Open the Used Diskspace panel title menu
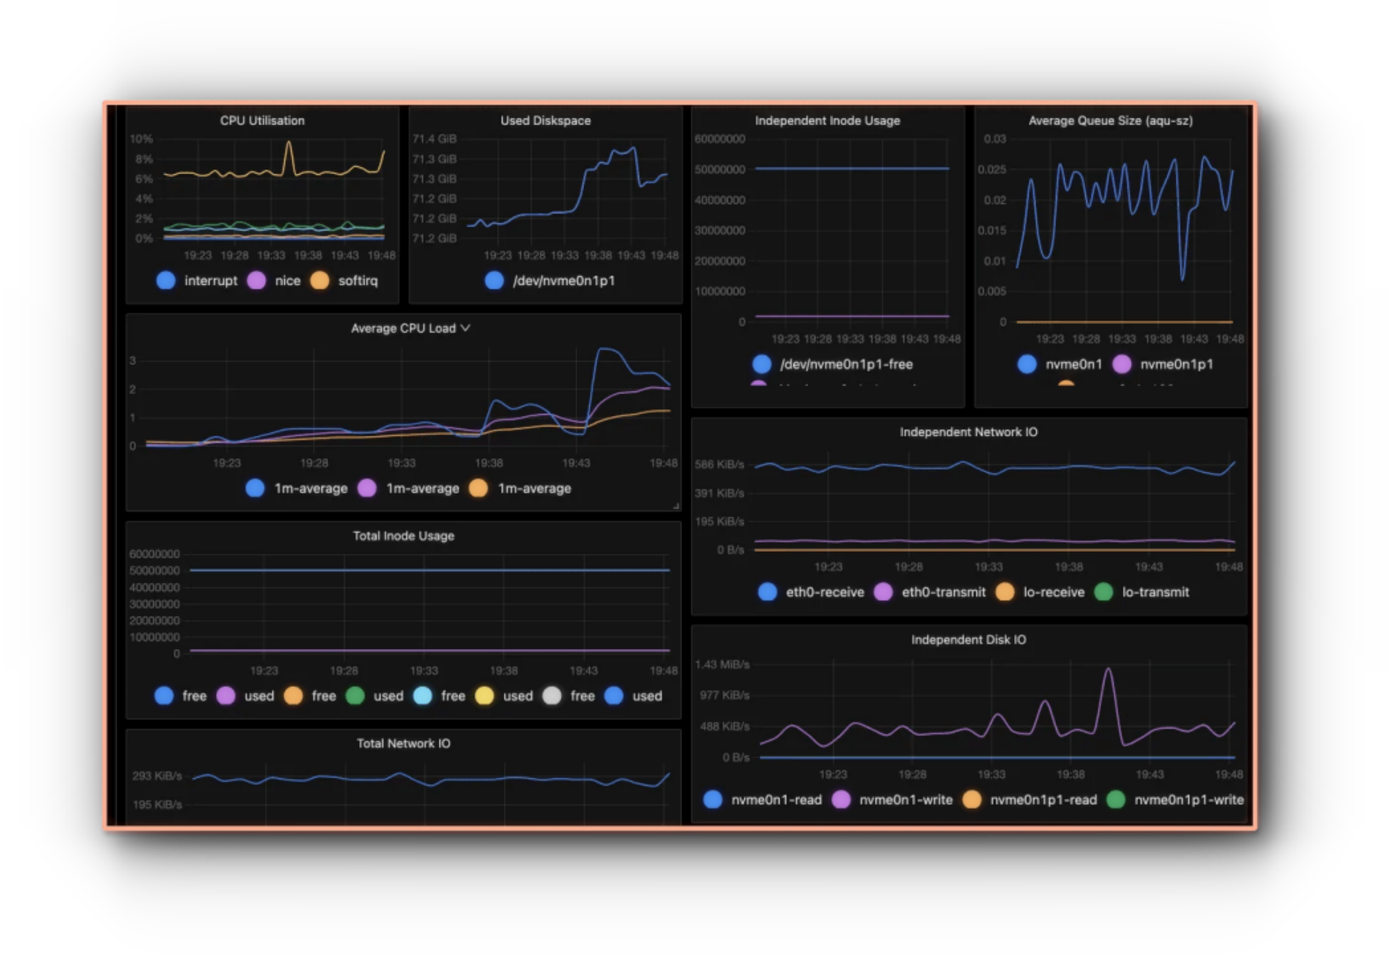 [x=546, y=121]
